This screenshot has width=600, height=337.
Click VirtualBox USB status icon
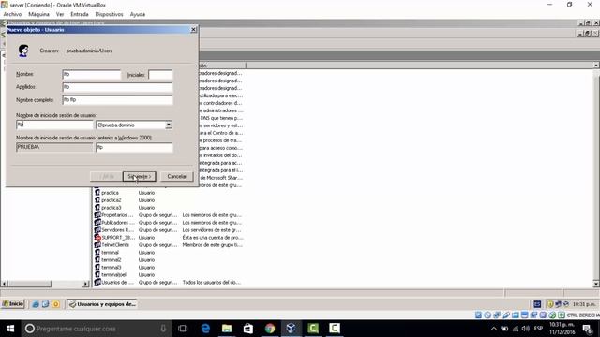(x=506, y=315)
